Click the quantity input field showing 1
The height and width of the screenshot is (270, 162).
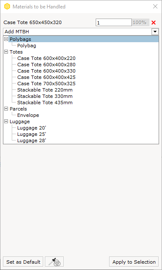(114, 22)
